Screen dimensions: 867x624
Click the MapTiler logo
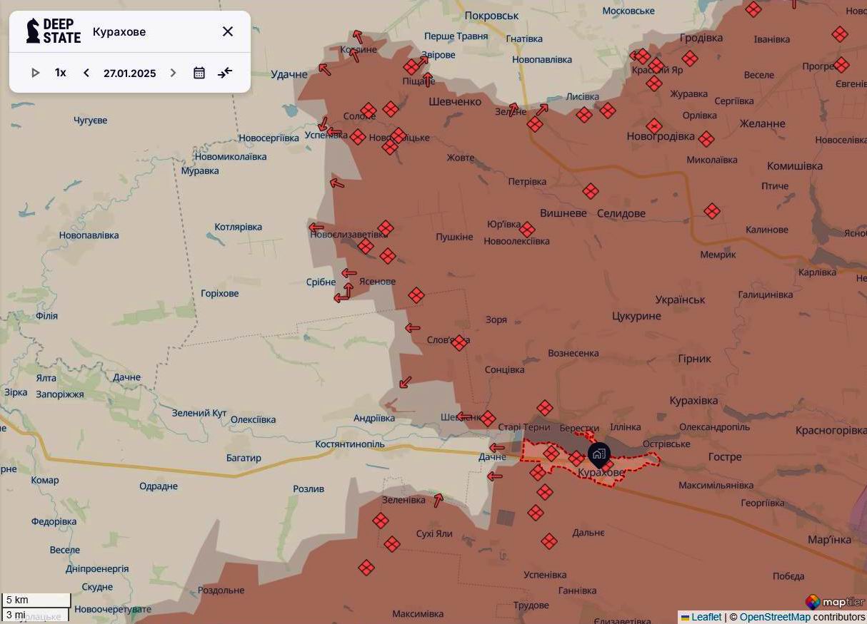pos(812,601)
